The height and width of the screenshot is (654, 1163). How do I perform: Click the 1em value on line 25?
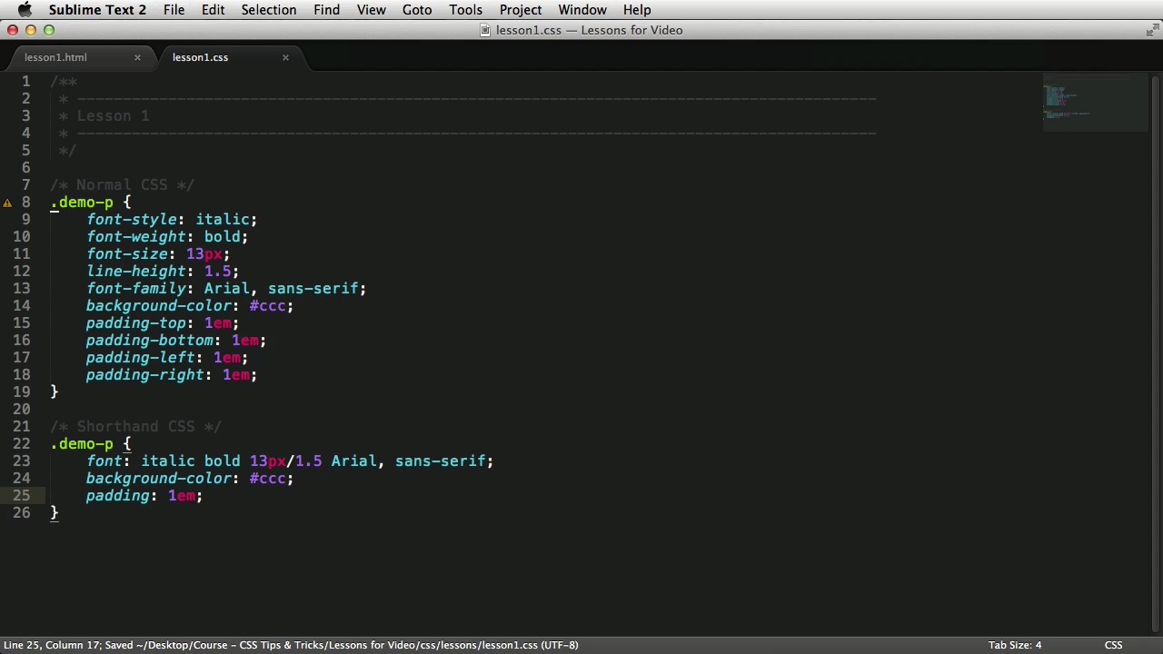click(182, 496)
